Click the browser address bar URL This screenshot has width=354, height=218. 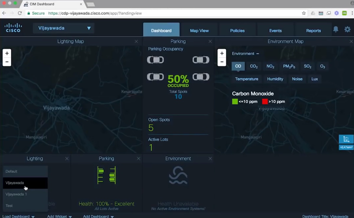pos(95,13)
